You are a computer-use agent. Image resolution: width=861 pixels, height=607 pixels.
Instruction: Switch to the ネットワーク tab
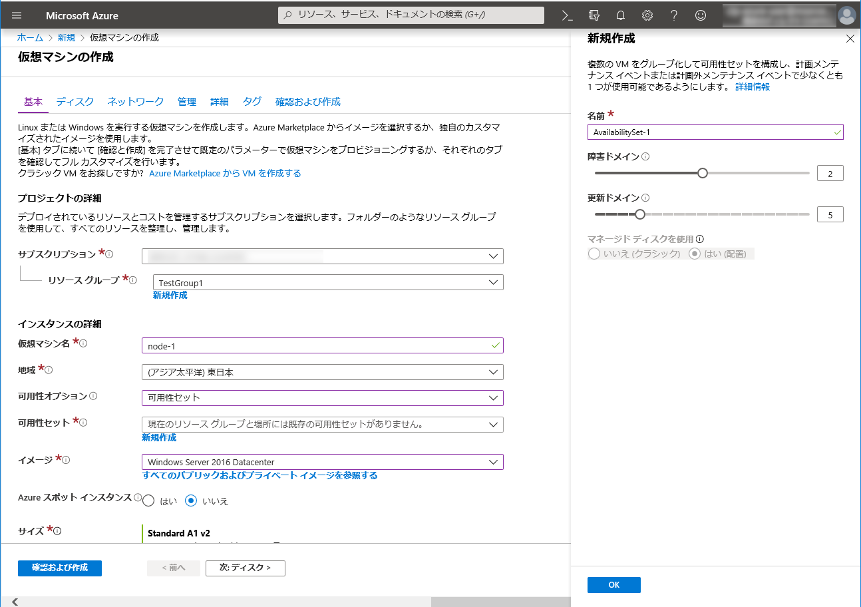tap(136, 102)
